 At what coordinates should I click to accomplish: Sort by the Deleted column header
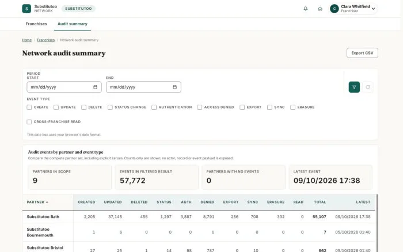139,202
